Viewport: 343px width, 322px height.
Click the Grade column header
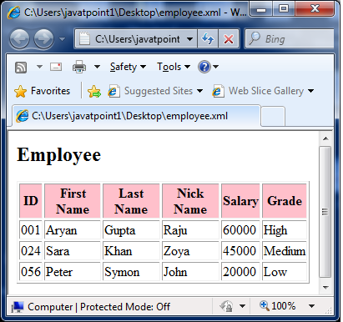285,201
